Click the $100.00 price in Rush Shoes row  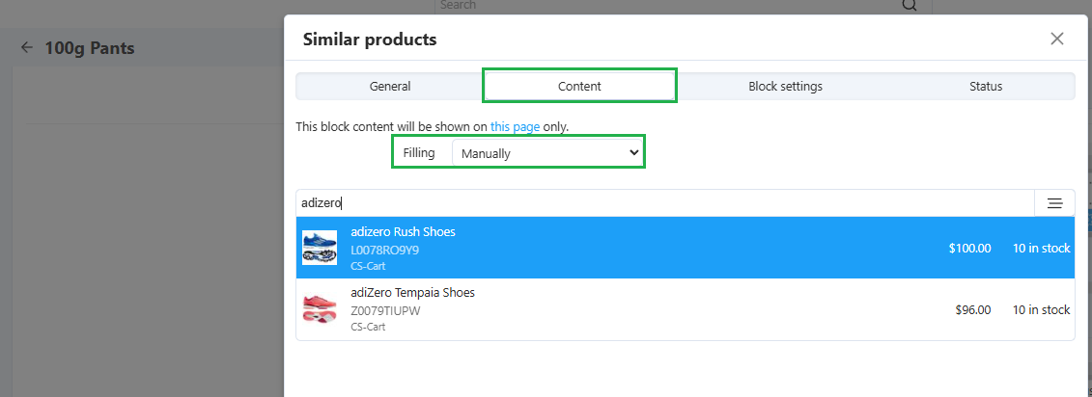969,249
